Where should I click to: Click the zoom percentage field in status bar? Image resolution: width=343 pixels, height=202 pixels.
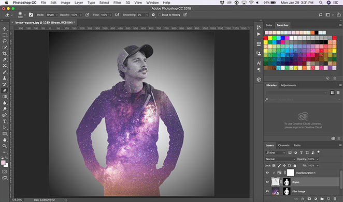click(x=17, y=200)
